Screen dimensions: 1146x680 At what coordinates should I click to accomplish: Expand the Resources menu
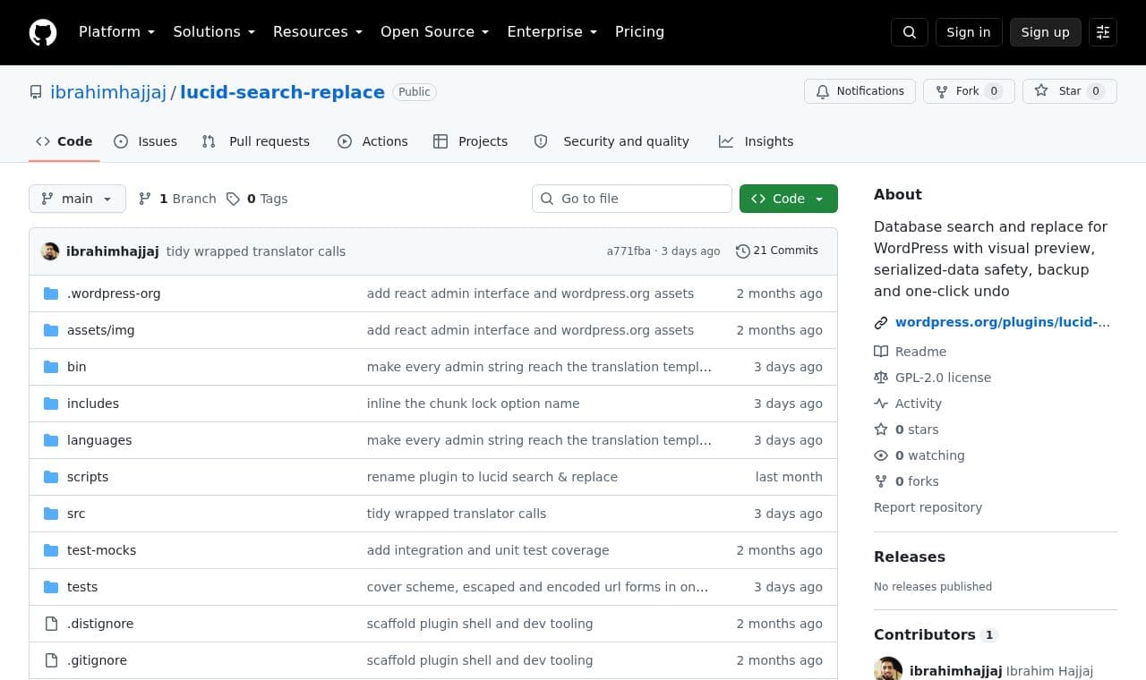tap(318, 32)
